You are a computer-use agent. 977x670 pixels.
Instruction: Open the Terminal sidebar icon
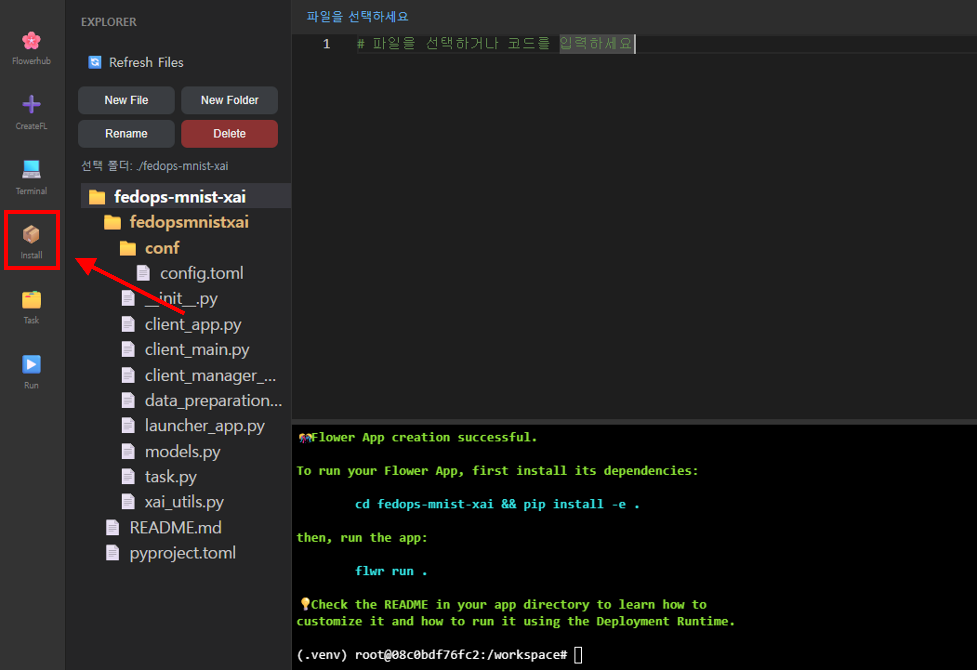[31, 169]
